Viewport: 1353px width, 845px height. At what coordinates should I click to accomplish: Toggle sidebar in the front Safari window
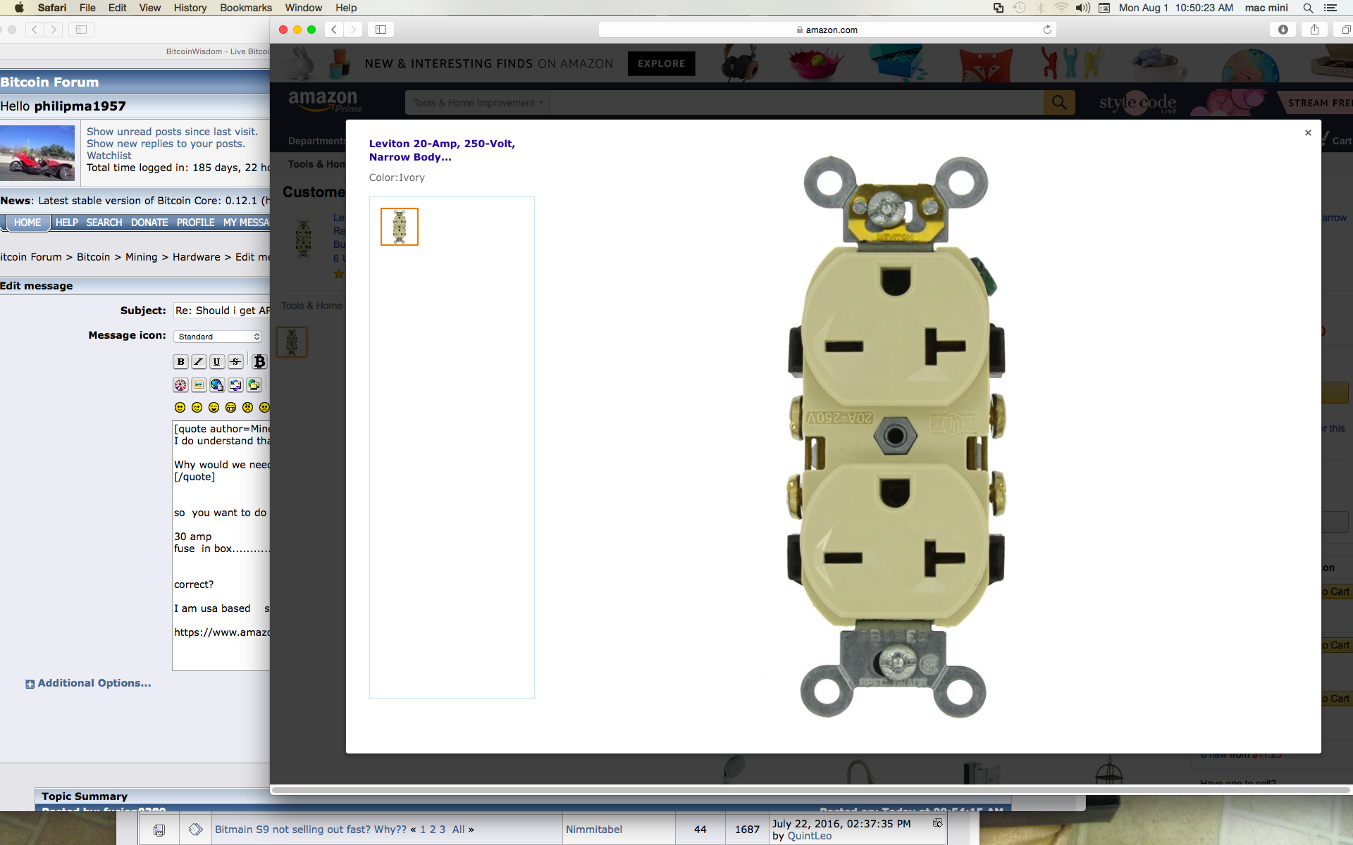381,30
